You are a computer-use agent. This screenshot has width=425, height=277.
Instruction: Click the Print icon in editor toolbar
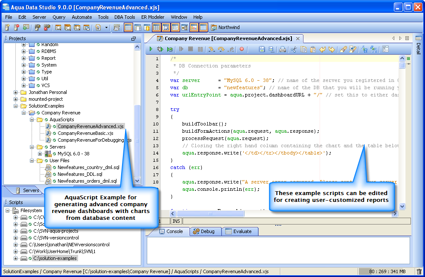tap(282, 50)
